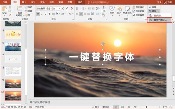Open the font name dropdown
The width and height of the screenshot is (175, 109).
pyautogui.click(x=51, y=8)
